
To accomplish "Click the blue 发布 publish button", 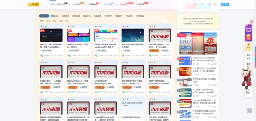I will click(225, 4).
